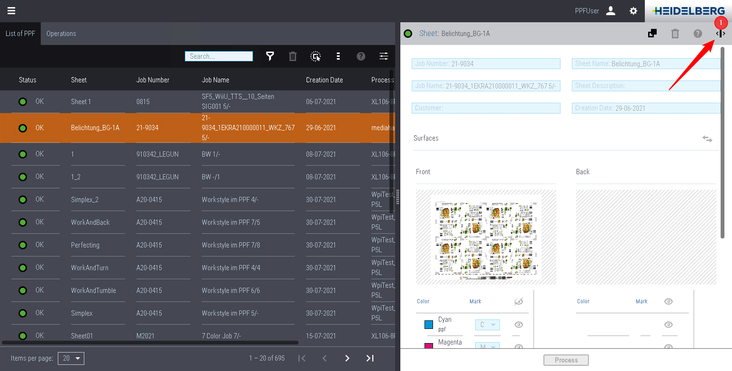This screenshot has width=732, height=371.
Task: Toggle all back colors visibility eye
Action: click(669, 301)
